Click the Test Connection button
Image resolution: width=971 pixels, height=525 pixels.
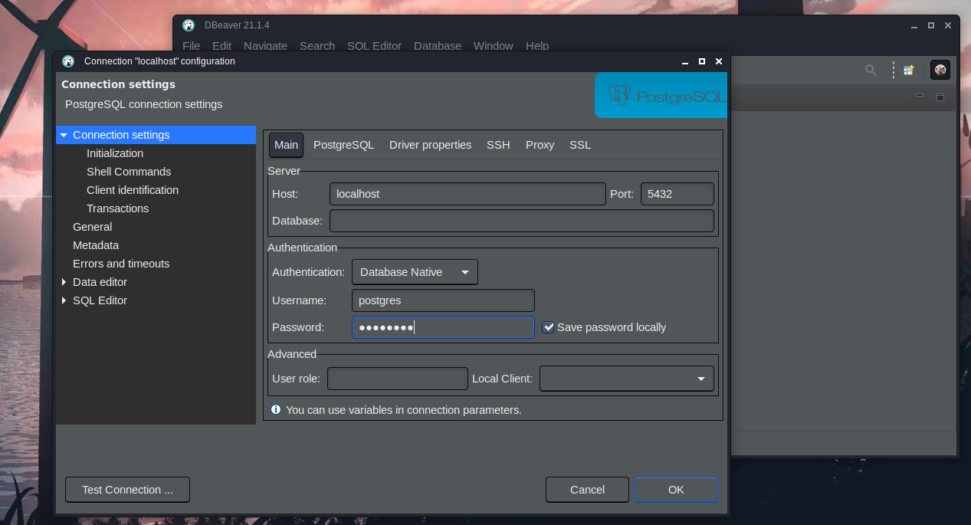[x=126, y=489]
